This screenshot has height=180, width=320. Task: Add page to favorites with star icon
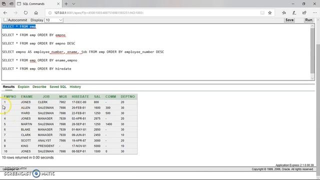(270, 13)
